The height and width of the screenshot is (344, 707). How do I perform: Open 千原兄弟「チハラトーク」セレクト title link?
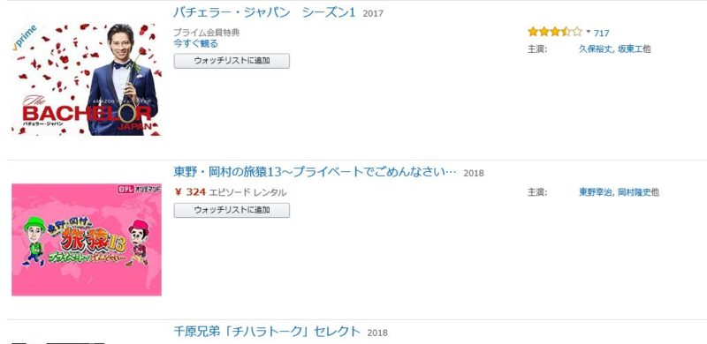pyautogui.click(x=267, y=332)
